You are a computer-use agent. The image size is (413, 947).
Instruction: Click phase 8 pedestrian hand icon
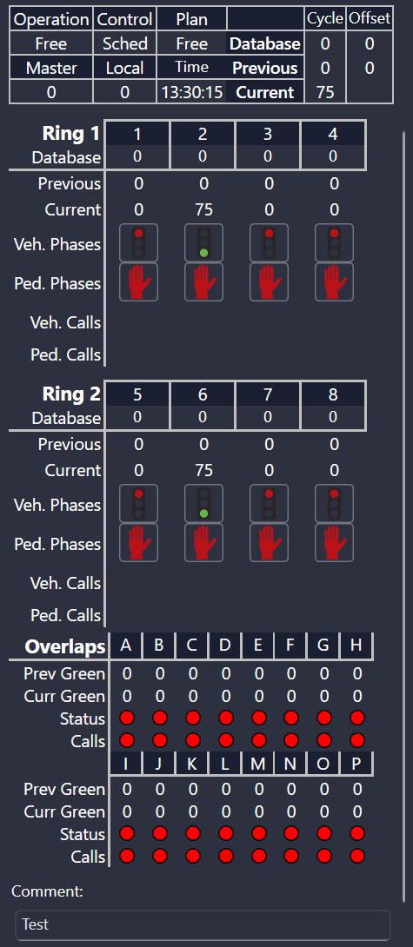click(x=335, y=542)
